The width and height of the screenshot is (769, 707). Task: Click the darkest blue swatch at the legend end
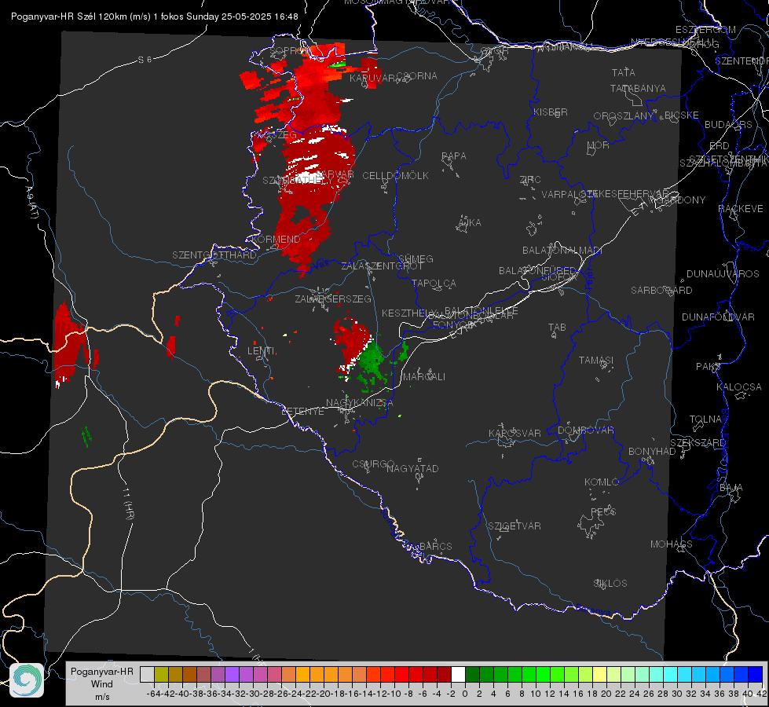(756, 675)
